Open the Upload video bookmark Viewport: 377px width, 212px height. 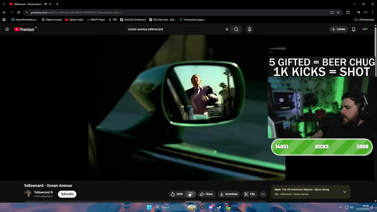click(x=74, y=20)
